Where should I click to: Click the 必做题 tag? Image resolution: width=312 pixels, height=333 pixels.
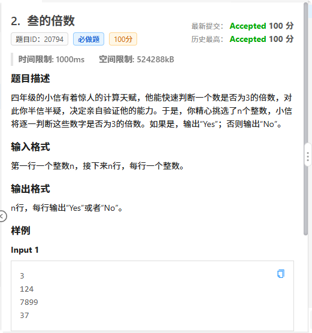click(89, 39)
